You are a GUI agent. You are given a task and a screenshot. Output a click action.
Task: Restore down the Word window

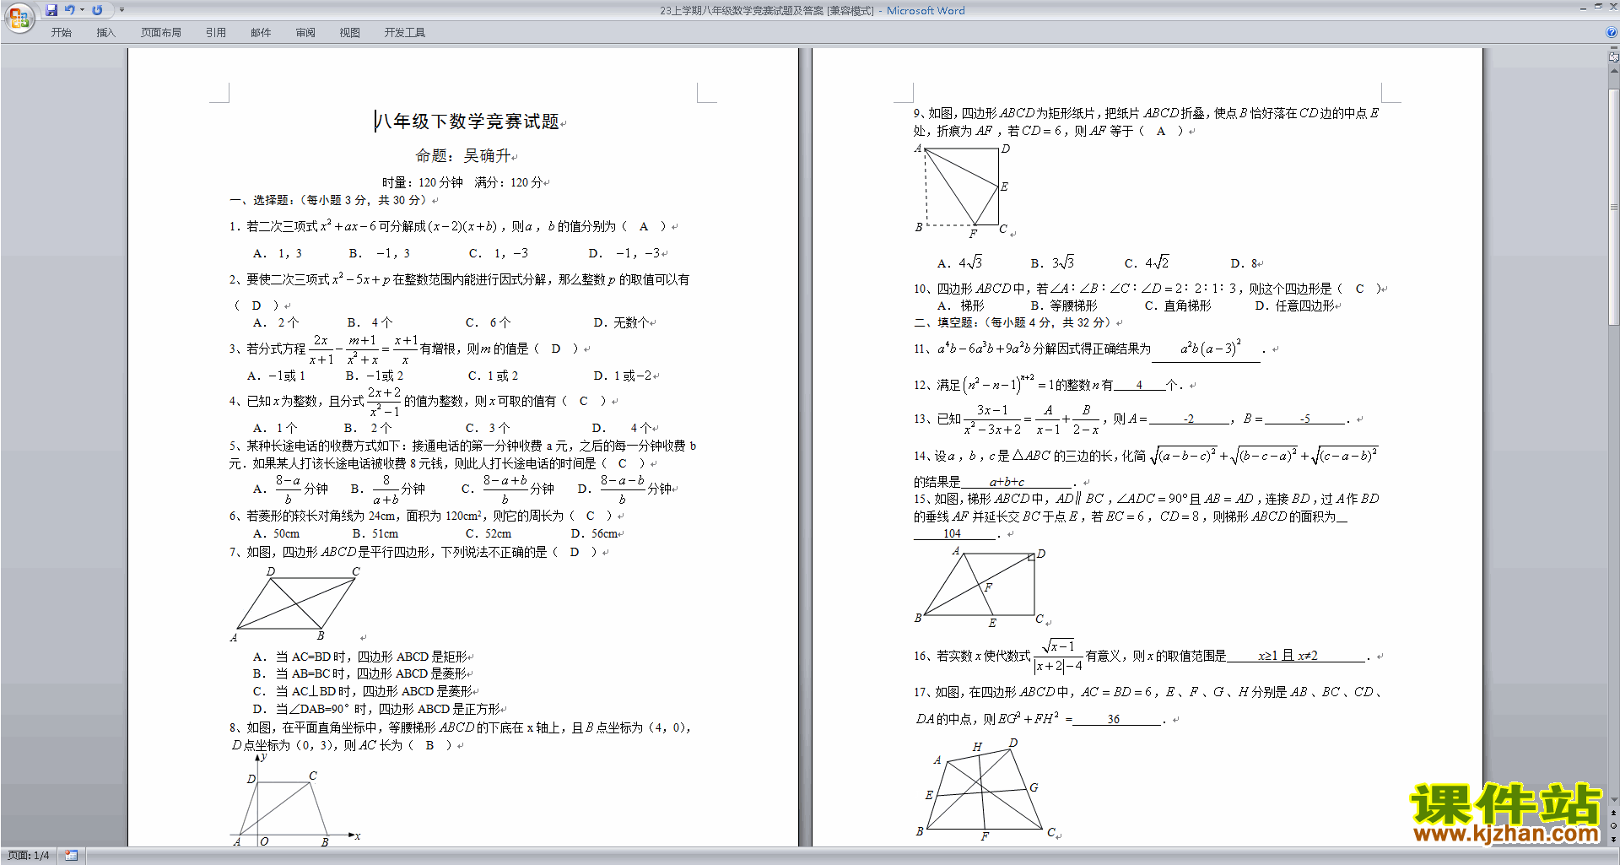(1598, 8)
